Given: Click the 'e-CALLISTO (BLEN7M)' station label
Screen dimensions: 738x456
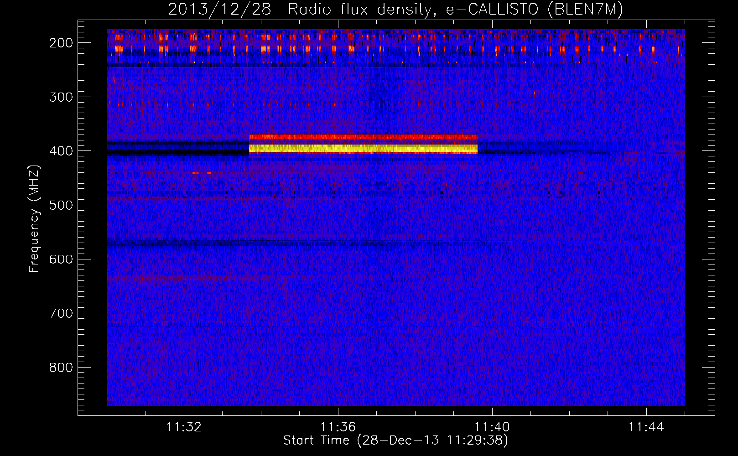Looking at the screenshot, I should (534, 9).
